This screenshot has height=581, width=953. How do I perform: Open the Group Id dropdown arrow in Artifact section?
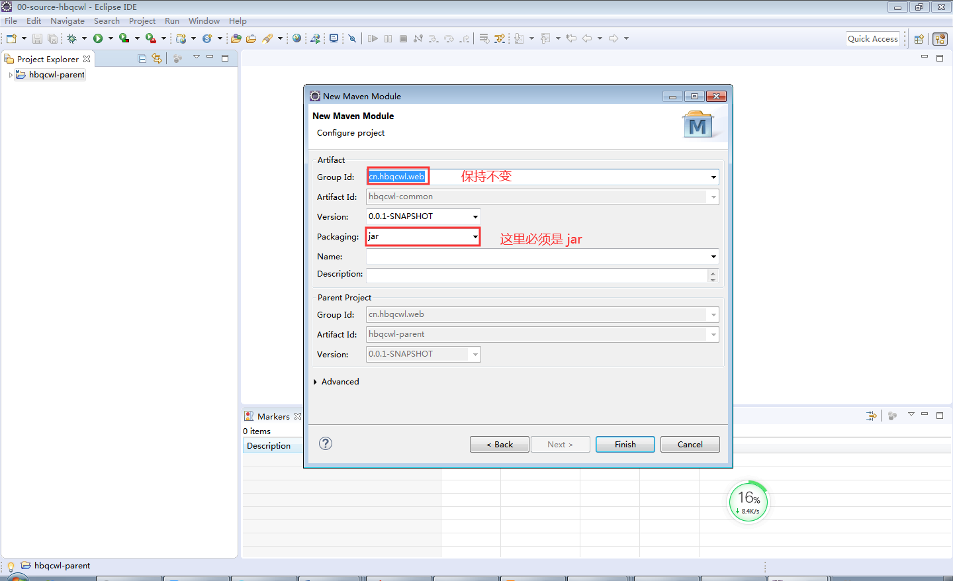(713, 177)
